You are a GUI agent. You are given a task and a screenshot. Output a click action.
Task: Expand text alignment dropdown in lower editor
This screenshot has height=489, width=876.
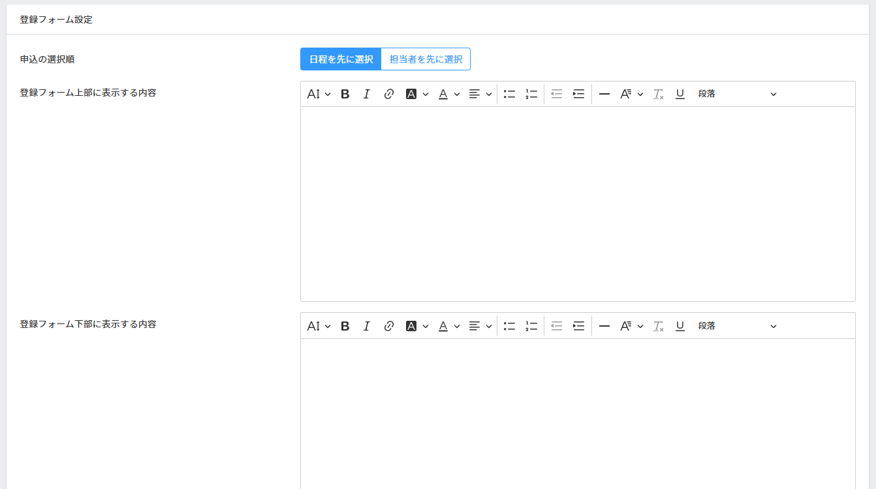(x=480, y=326)
